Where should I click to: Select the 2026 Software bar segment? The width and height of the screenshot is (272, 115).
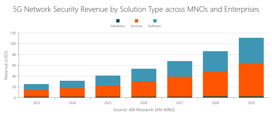(x=144, y=75)
